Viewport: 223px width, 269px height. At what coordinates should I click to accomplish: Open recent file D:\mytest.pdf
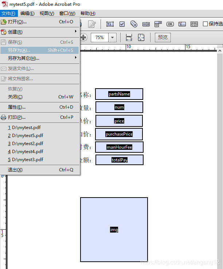tap(40, 128)
